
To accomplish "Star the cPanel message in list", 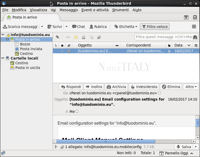I will tap(62, 51).
